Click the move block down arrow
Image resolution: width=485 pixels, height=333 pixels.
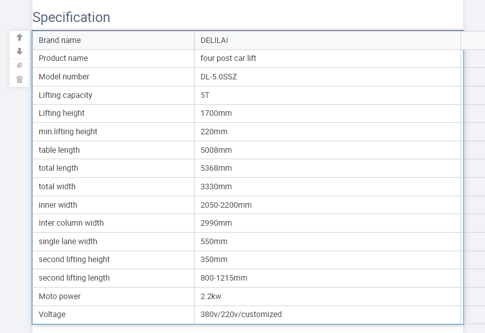click(x=19, y=51)
